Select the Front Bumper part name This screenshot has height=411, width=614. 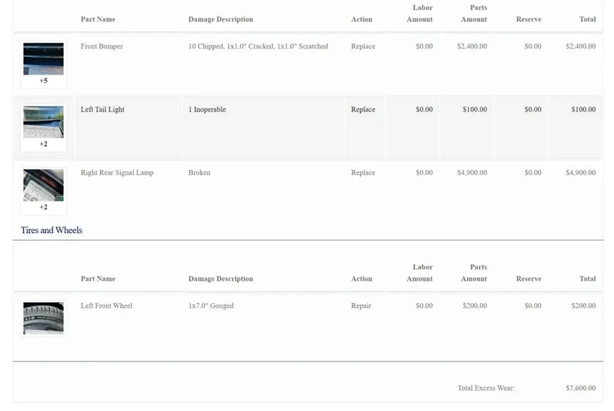(x=102, y=46)
